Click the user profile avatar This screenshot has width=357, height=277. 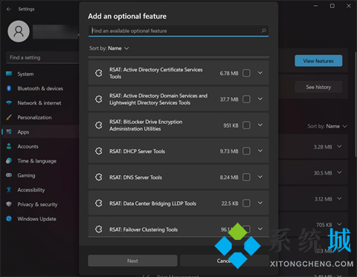click(19, 31)
